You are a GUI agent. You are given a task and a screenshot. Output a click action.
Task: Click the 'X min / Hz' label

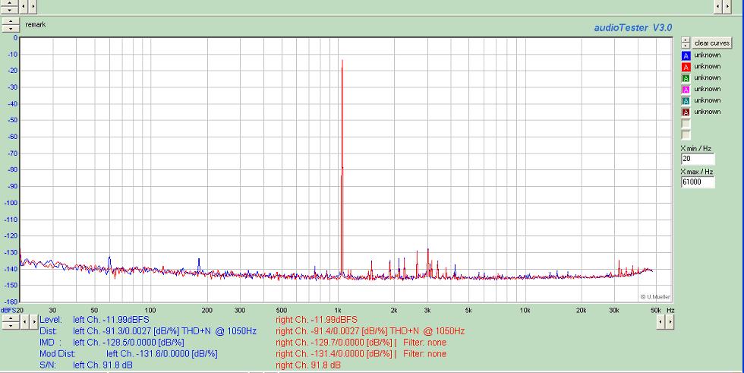696,149
